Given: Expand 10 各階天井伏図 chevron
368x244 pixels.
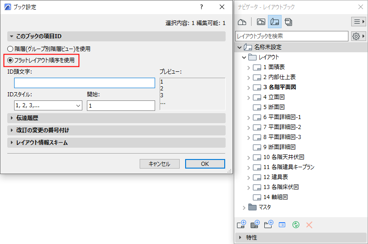Looking at the screenshot, I should pyautogui.click(x=248, y=158).
